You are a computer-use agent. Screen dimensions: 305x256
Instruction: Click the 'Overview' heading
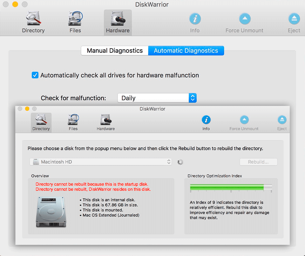[40, 176]
